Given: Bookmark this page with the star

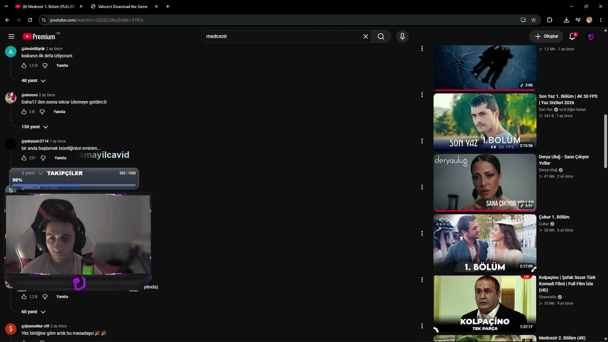Looking at the screenshot, I should [533, 20].
